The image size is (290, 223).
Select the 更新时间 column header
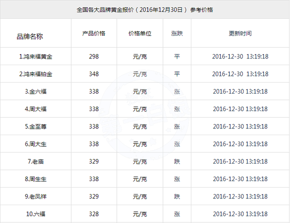coord(240,33)
